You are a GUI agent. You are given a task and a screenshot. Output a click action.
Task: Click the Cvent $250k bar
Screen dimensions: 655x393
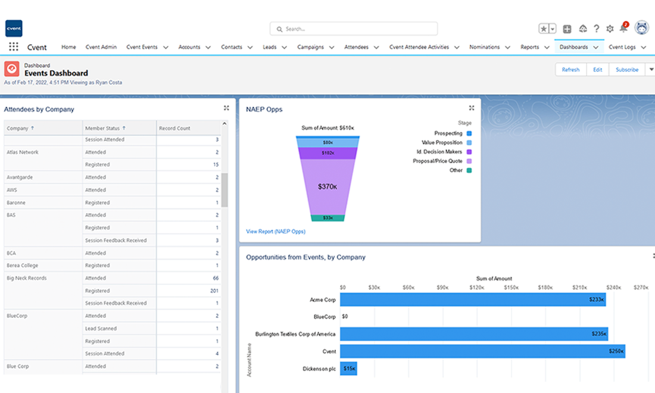click(482, 351)
